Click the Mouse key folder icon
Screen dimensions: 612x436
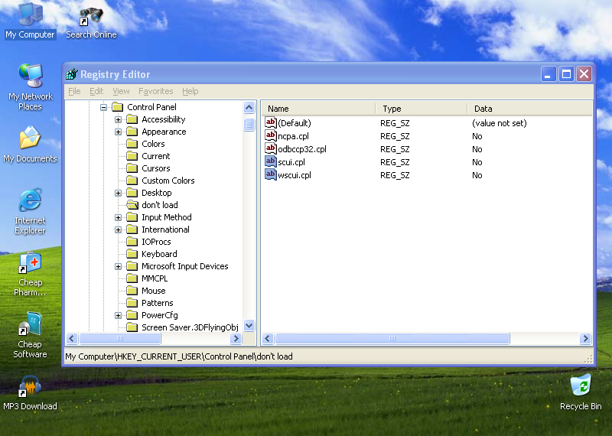pos(132,291)
